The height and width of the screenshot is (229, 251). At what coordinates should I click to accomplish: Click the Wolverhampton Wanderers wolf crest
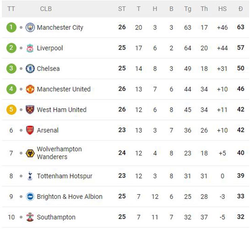coord(30,153)
